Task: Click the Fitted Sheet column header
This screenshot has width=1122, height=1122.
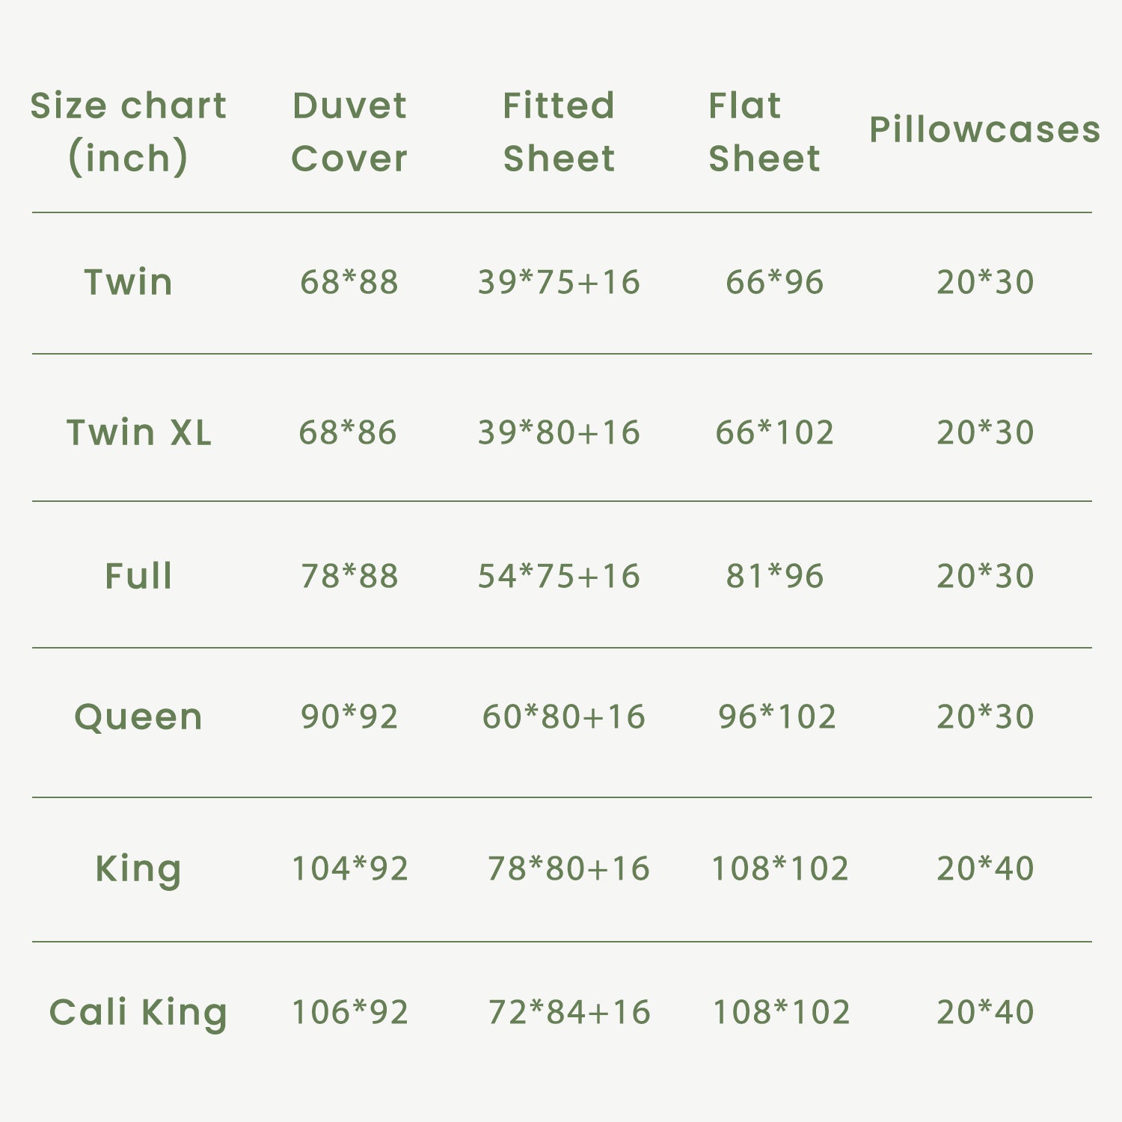Action: [559, 132]
